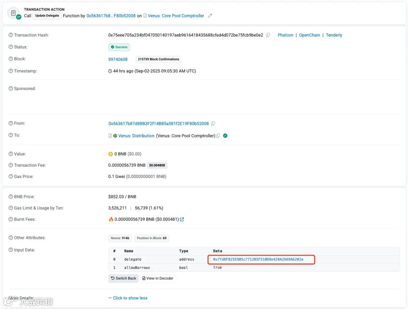
Task: Click the help icon next to Transaction Hash
Action: [x=11, y=35]
